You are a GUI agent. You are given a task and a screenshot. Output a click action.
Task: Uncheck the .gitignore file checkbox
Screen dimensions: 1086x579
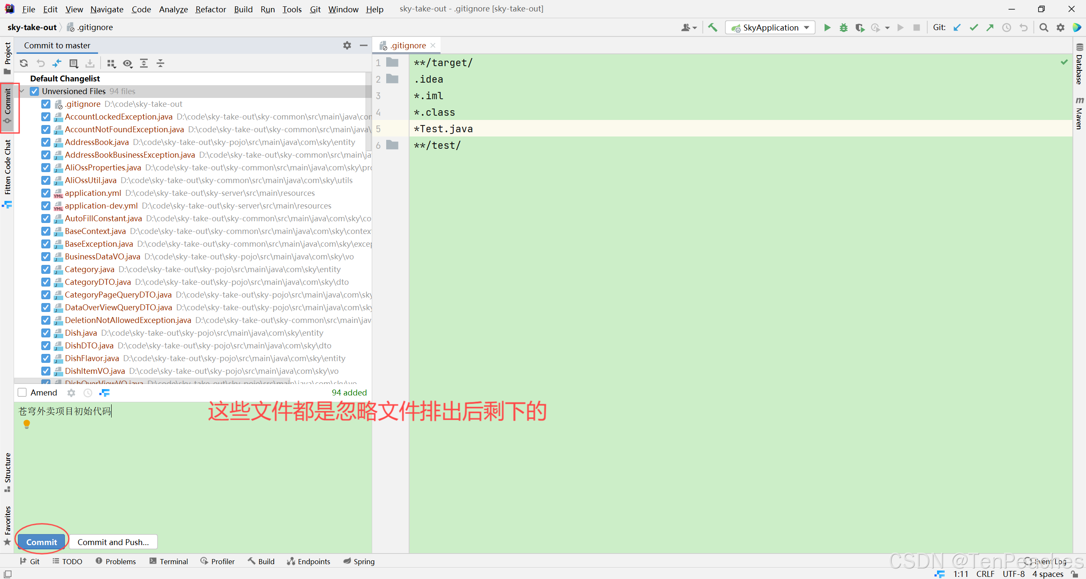click(46, 104)
